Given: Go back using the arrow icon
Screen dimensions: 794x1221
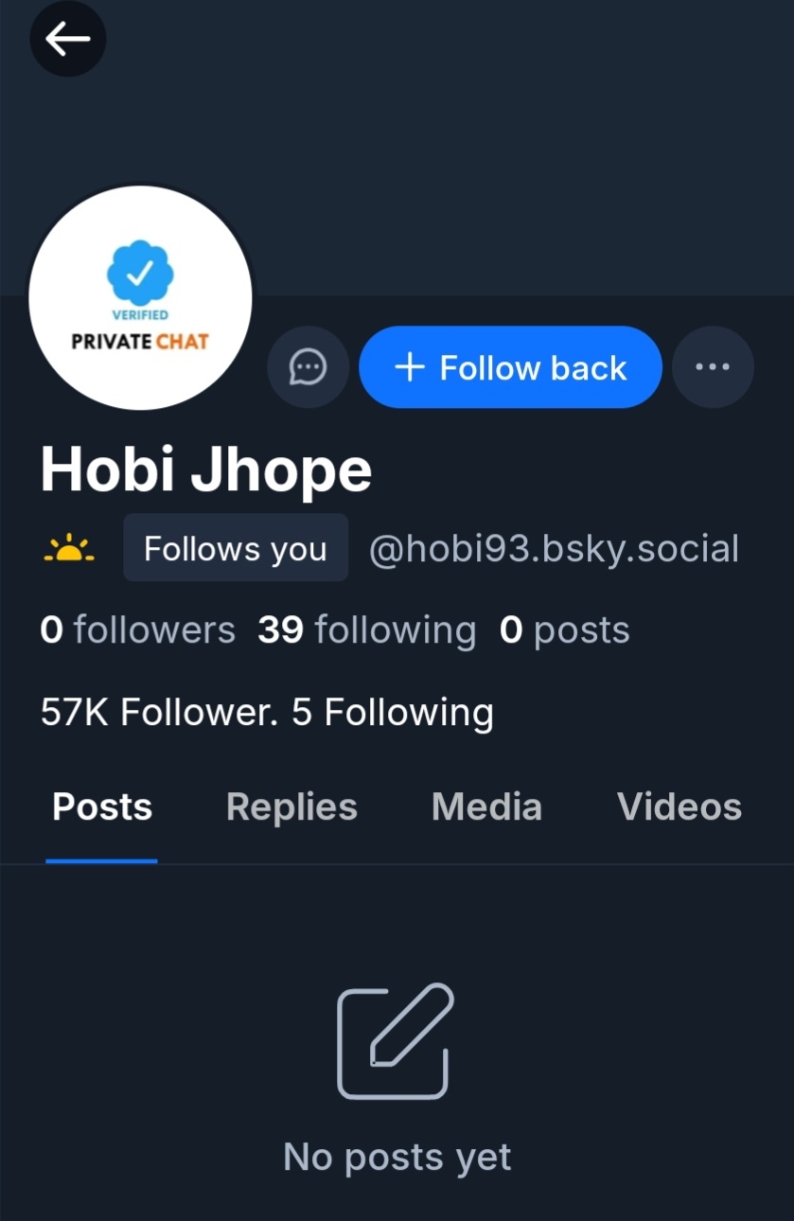Looking at the screenshot, I should pyautogui.click(x=68, y=39).
